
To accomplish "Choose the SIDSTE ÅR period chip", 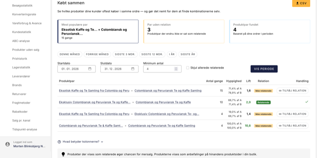I will click(187, 54).
